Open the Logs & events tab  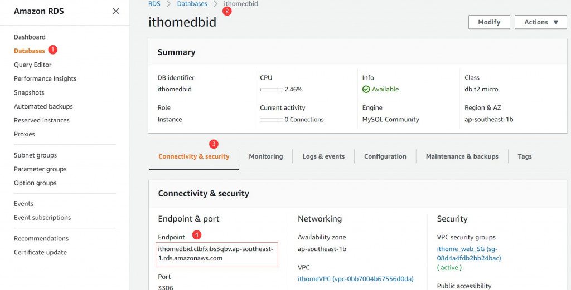323,156
